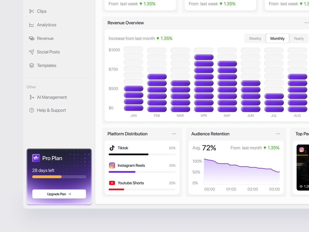Image resolution: width=309 pixels, height=232 pixels.
Task: Click the Pro Plan crown icon
Action: pos(36,158)
